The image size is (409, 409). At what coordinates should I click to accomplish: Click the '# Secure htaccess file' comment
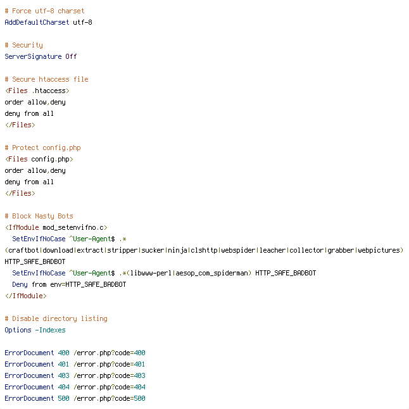[46, 79]
